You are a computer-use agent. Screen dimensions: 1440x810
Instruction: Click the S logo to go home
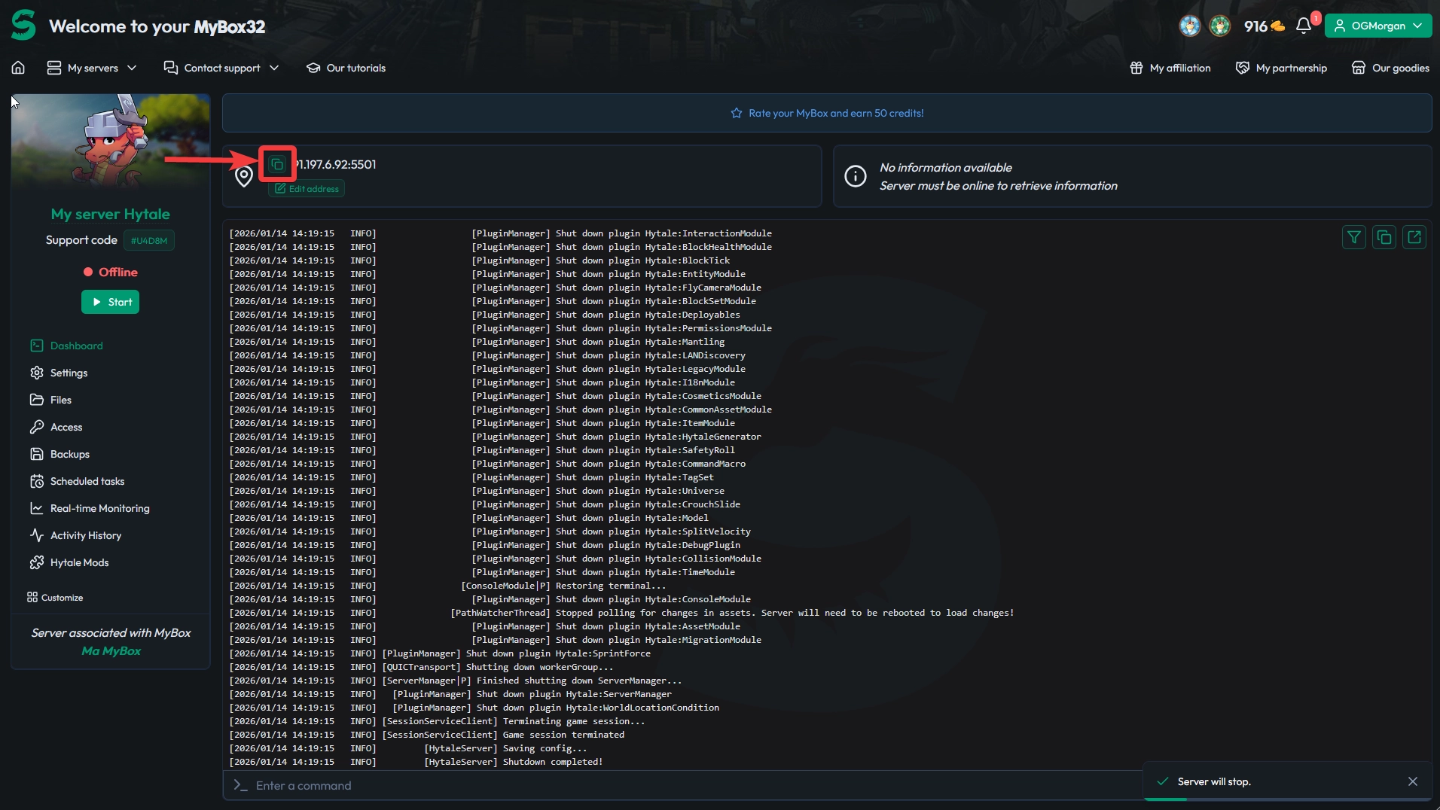(x=23, y=24)
